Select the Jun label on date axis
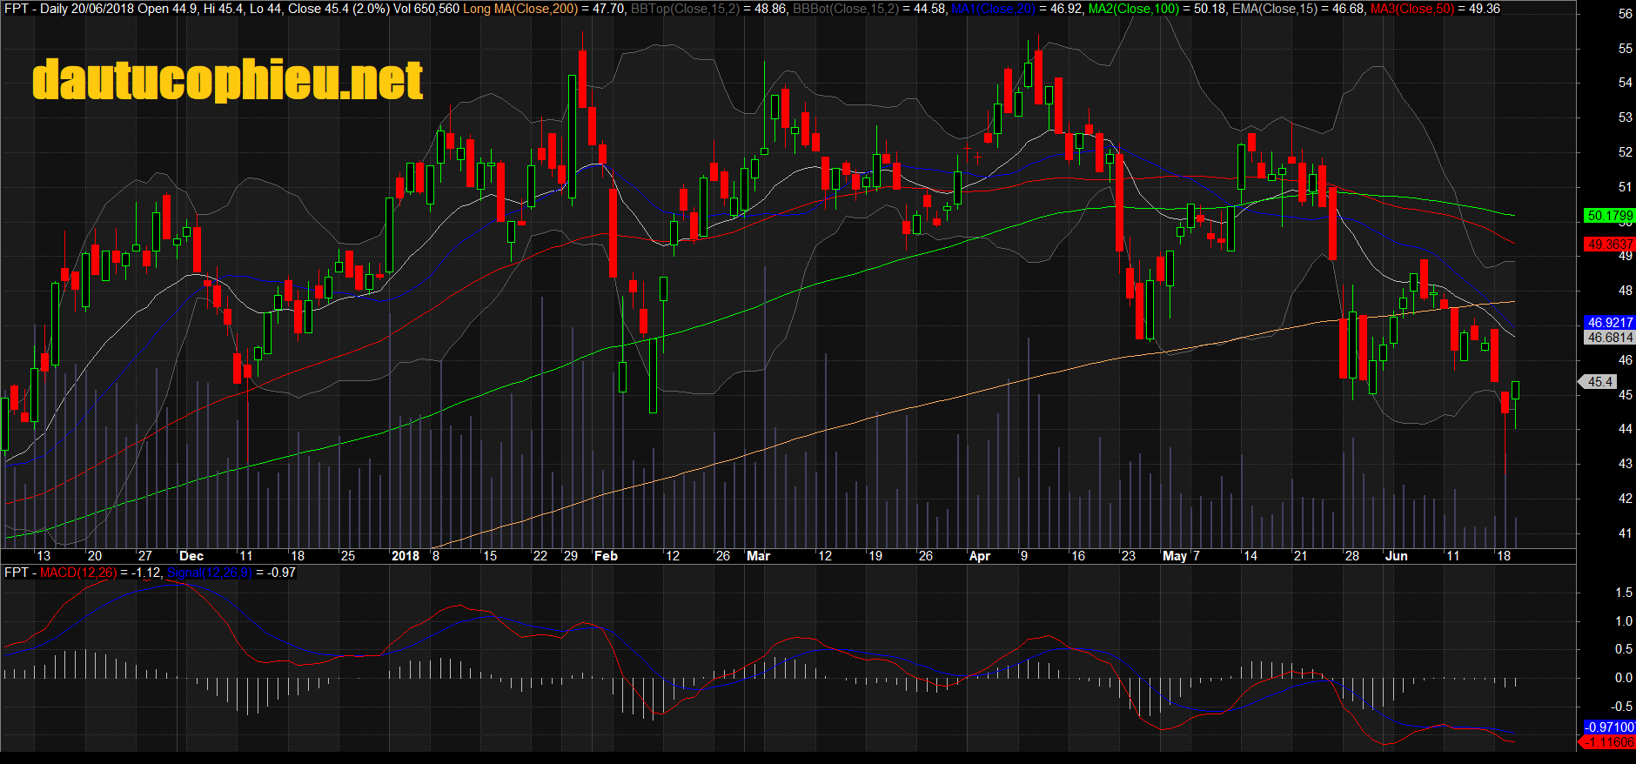 click(x=1396, y=556)
